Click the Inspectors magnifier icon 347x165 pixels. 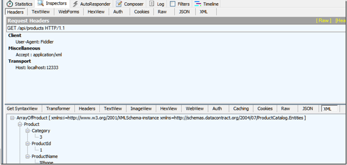pyautogui.click(x=41, y=3)
